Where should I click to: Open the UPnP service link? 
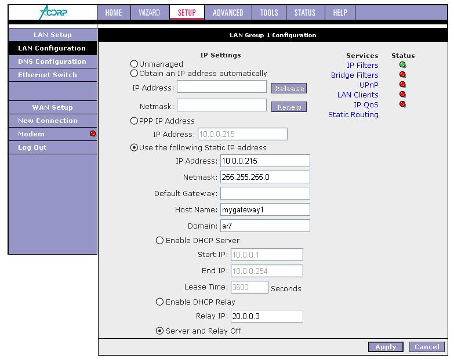[369, 85]
